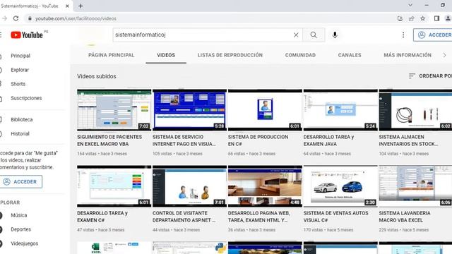Click title SIGUIMIENTO DE PACIENTES EN EXCEL MACRO VBA
Image resolution: width=452 pixels, height=254 pixels.
pyautogui.click(x=109, y=140)
